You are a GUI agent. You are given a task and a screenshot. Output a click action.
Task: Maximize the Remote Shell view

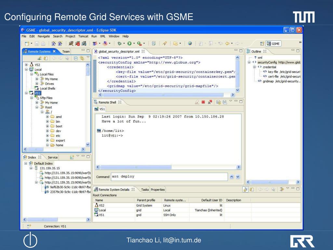[241, 102]
